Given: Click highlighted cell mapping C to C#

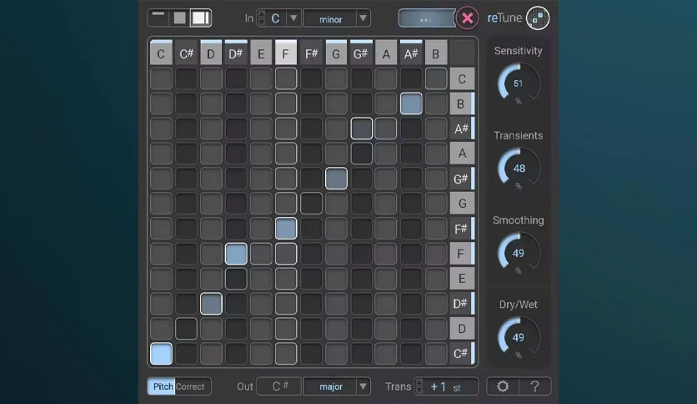Looking at the screenshot, I should click(161, 353).
